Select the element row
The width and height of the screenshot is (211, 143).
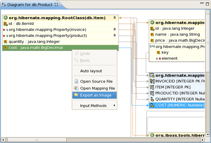coord(177,59)
